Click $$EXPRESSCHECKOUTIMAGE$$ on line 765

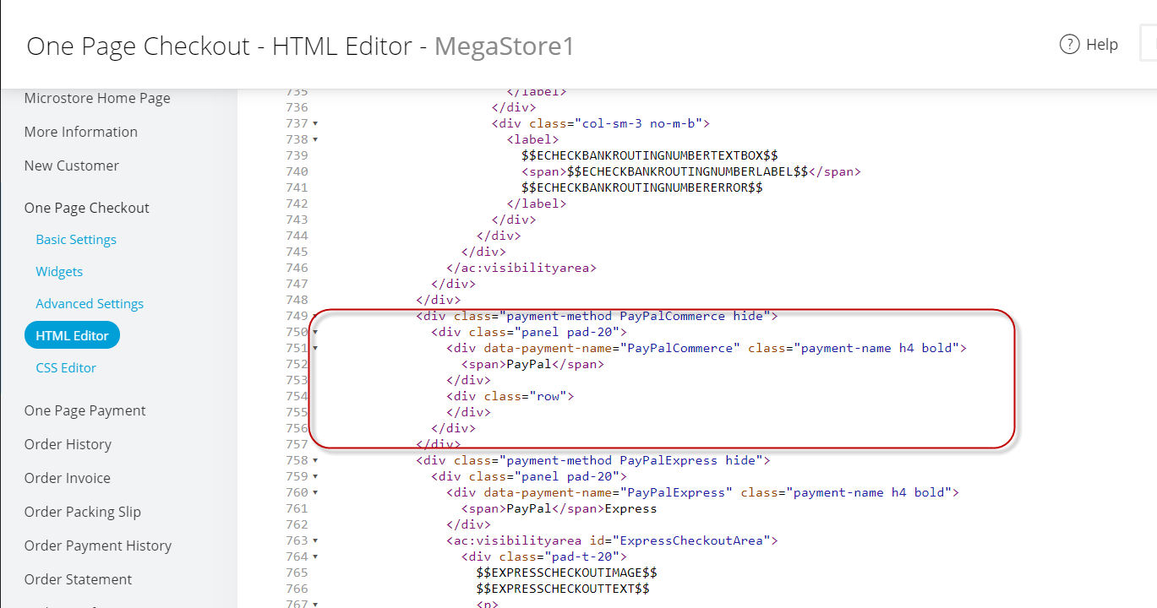pos(566,573)
